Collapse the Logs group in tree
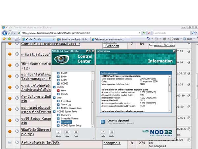Viewport: 198px width, 149px height. pos(54,98)
